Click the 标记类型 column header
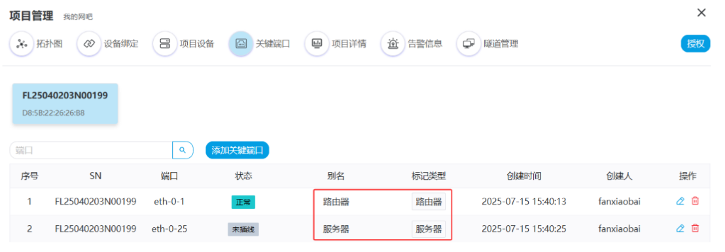The image size is (725, 252). (x=429, y=175)
